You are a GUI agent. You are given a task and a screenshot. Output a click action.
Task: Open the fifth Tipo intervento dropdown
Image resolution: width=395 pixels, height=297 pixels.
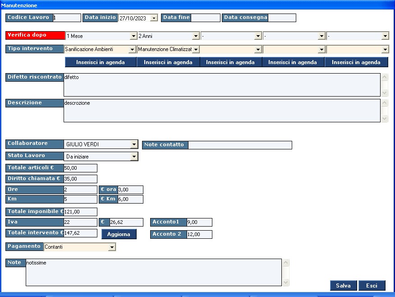[x=385, y=49]
